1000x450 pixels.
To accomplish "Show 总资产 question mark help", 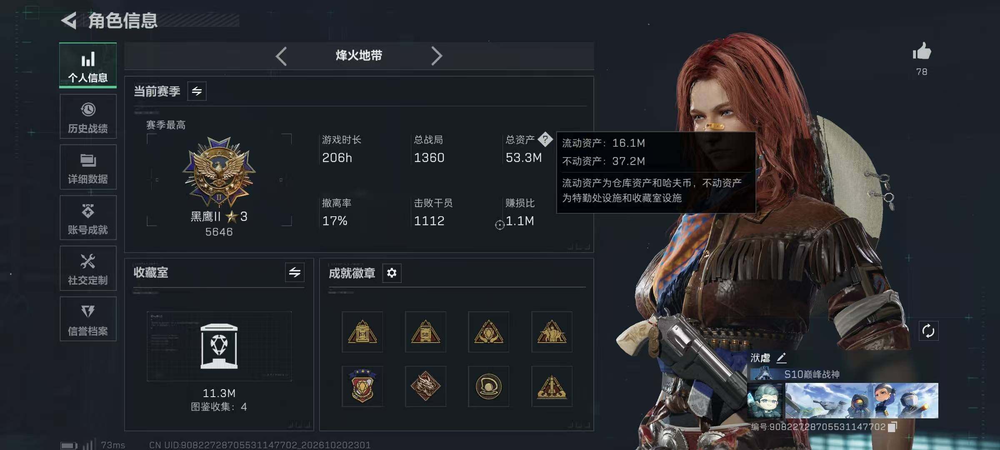I will coord(545,140).
